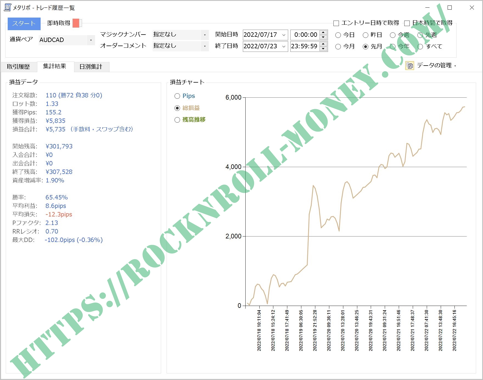Choose 残高推移 for the profit chart
The width and height of the screenshot is (483, 380).
(177, 120)
